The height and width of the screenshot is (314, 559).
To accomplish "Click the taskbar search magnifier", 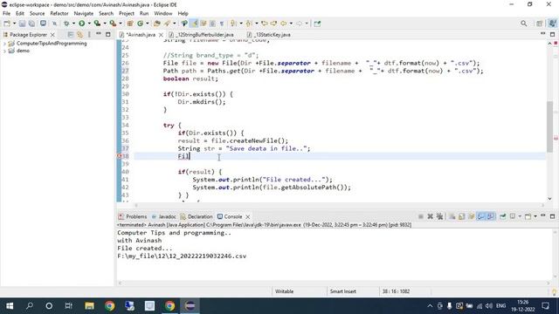I will click(30, 306).
